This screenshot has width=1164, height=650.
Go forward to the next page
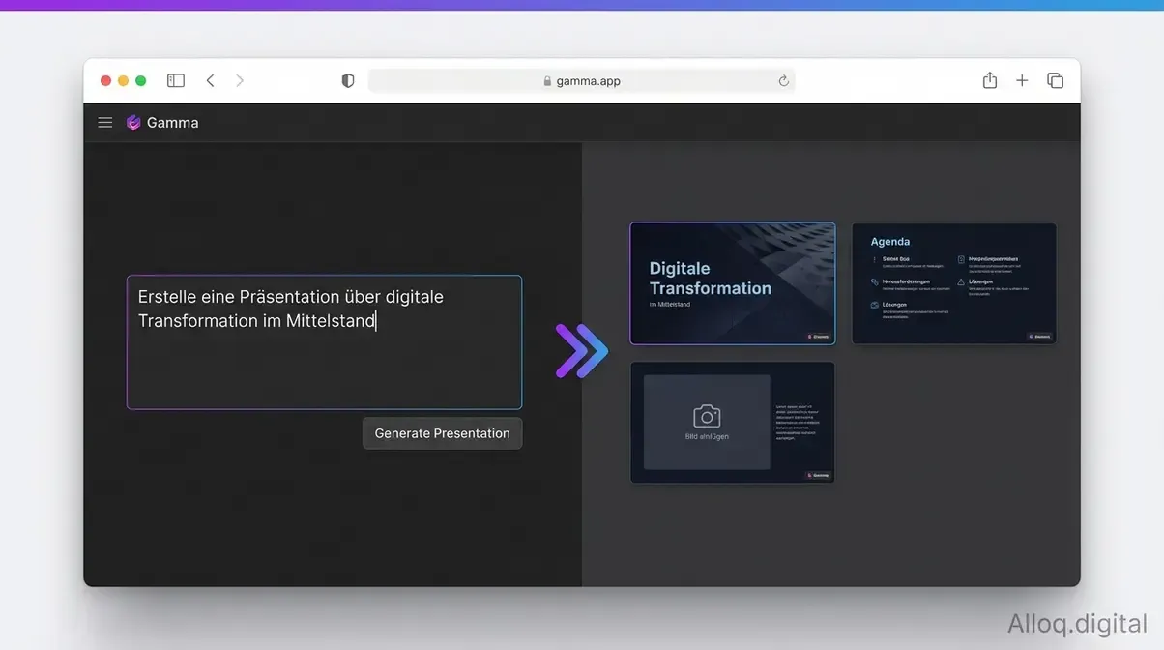tap(240, 81)
